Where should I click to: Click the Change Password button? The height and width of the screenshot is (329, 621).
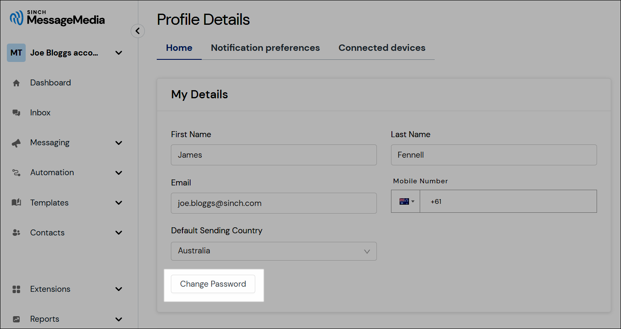[x=213, y=284]
